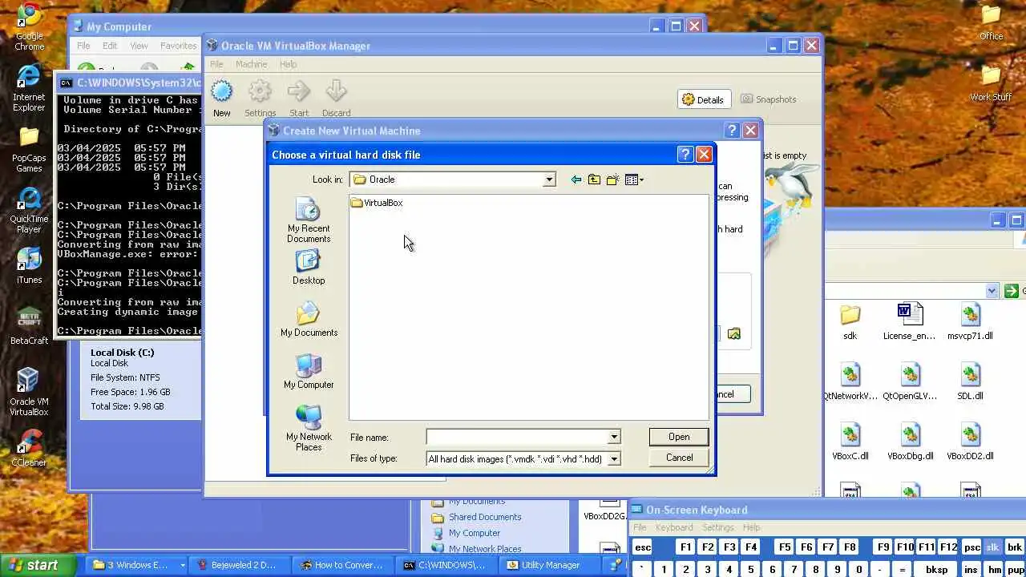Click F5 key on On-Screen Keyboard
Image resolution: width=1026 pixels, height=577 pixels.
pos(785,547)
